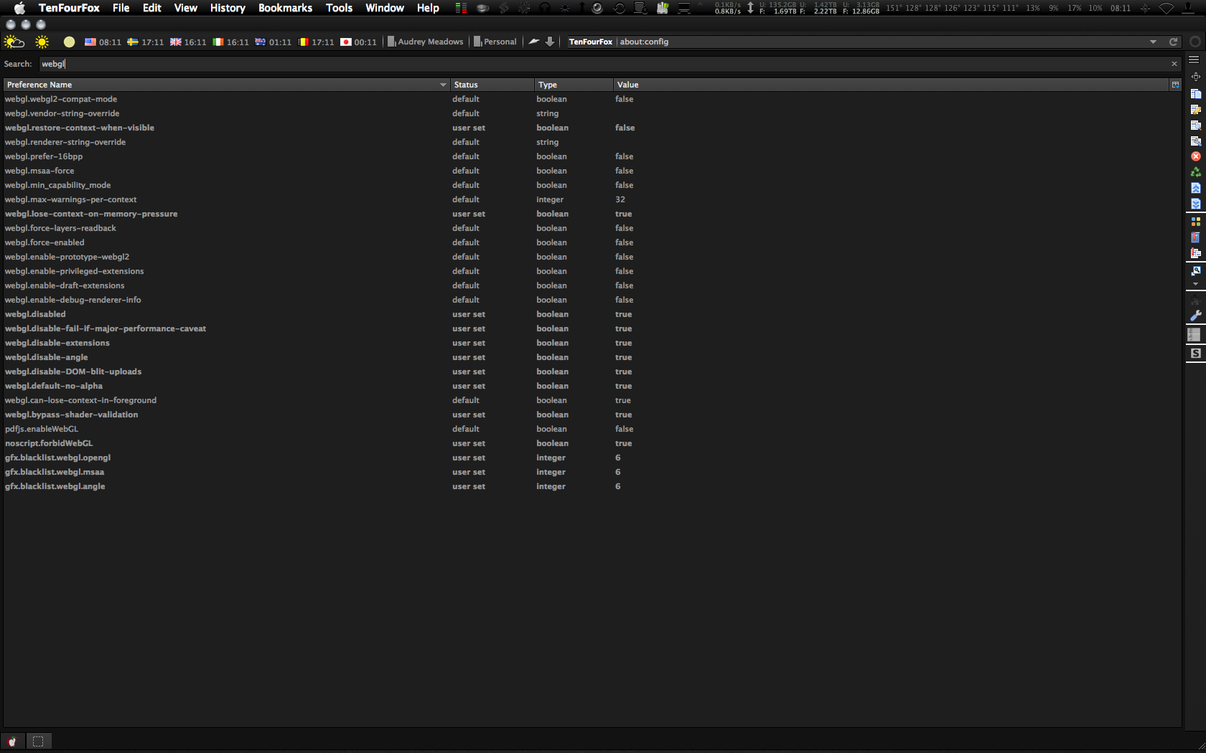The image size is (1206, 753).
Task: Open the Tools menu
Action: point(339,8)
